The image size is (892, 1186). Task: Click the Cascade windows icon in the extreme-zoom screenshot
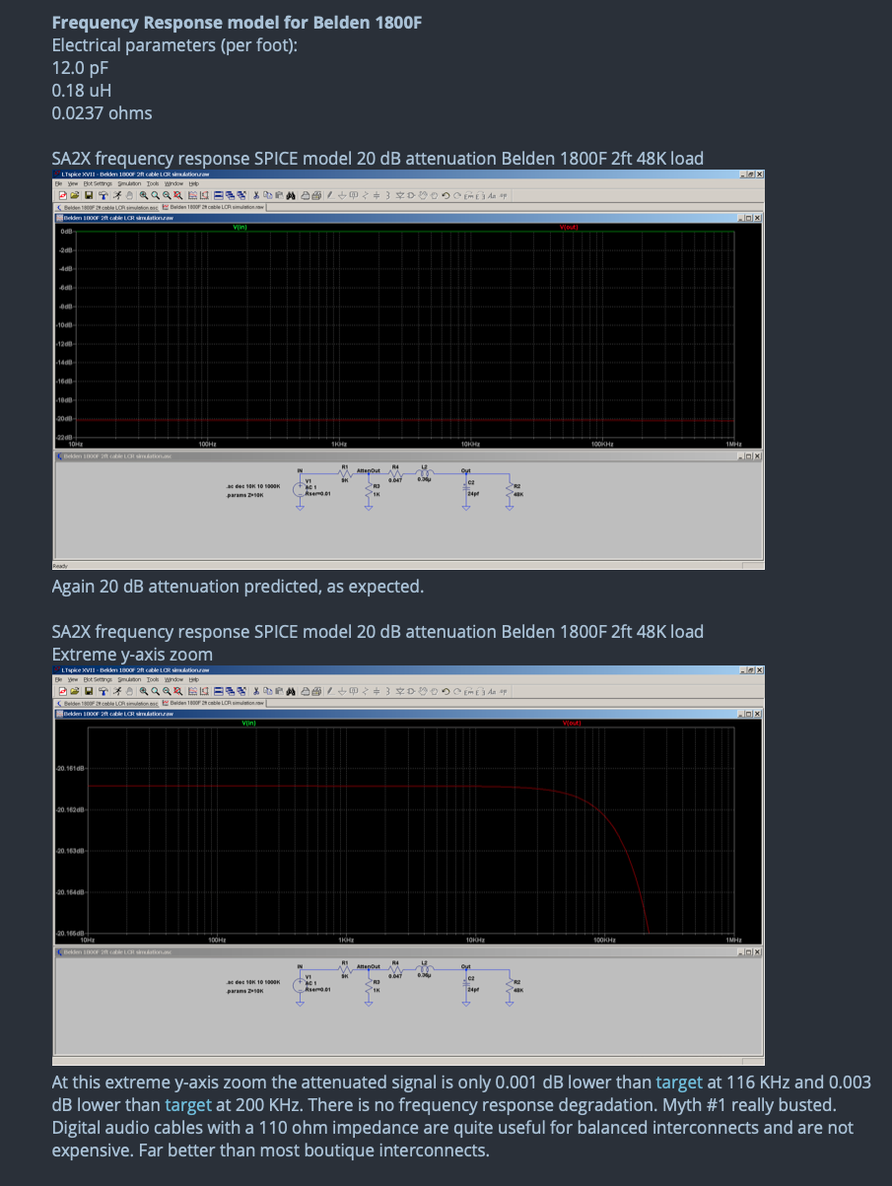click(231, 692)
